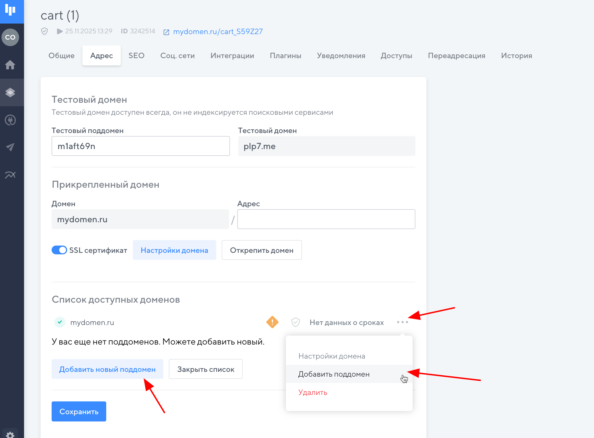This screenshot has width=594, height=438.
Task: Choose Удалить from the domain menu
Action: coord(313,392)
